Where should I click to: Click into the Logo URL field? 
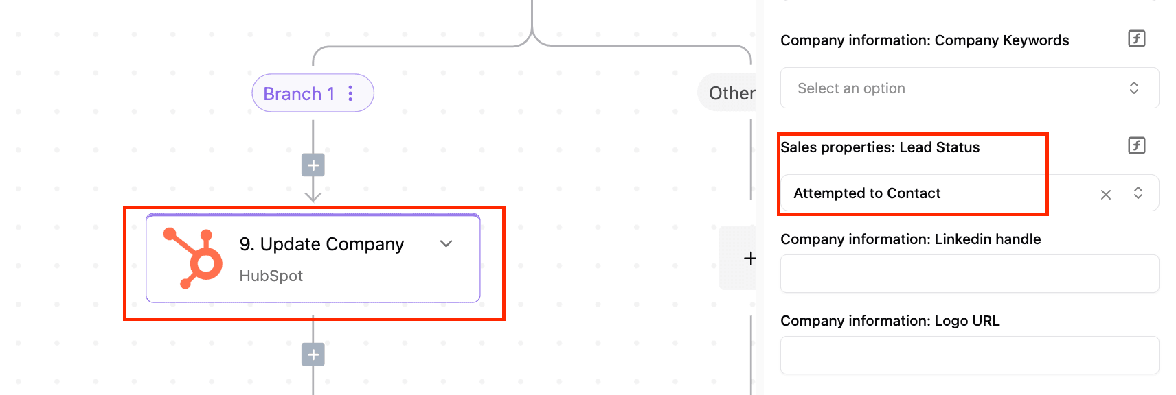point(969,355)
